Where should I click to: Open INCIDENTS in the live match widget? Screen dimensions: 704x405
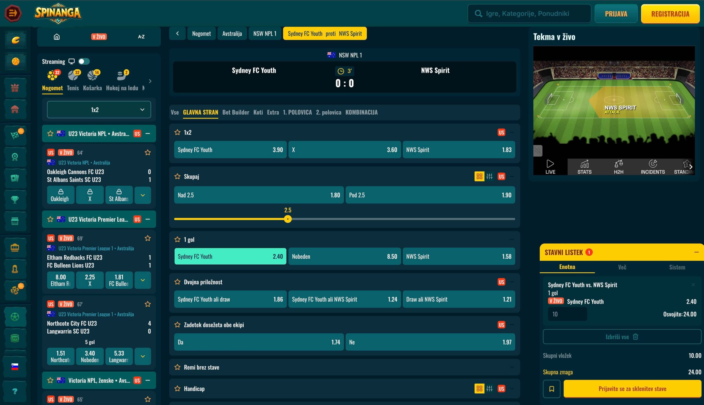click(x=653, y=167)
